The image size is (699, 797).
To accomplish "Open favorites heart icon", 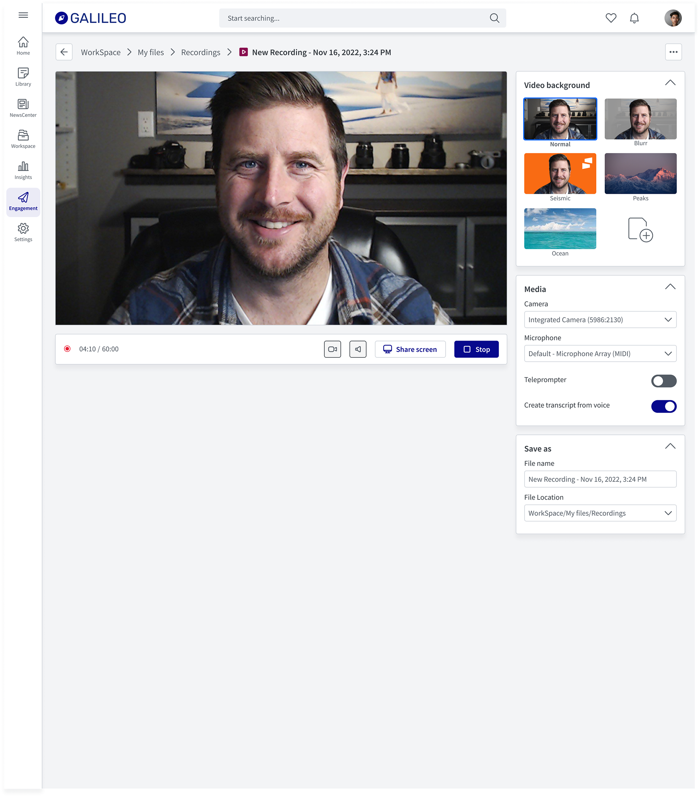I will coord(611,18).
